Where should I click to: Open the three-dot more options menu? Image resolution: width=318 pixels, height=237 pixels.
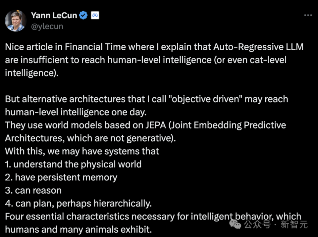(x=308, y=15)
